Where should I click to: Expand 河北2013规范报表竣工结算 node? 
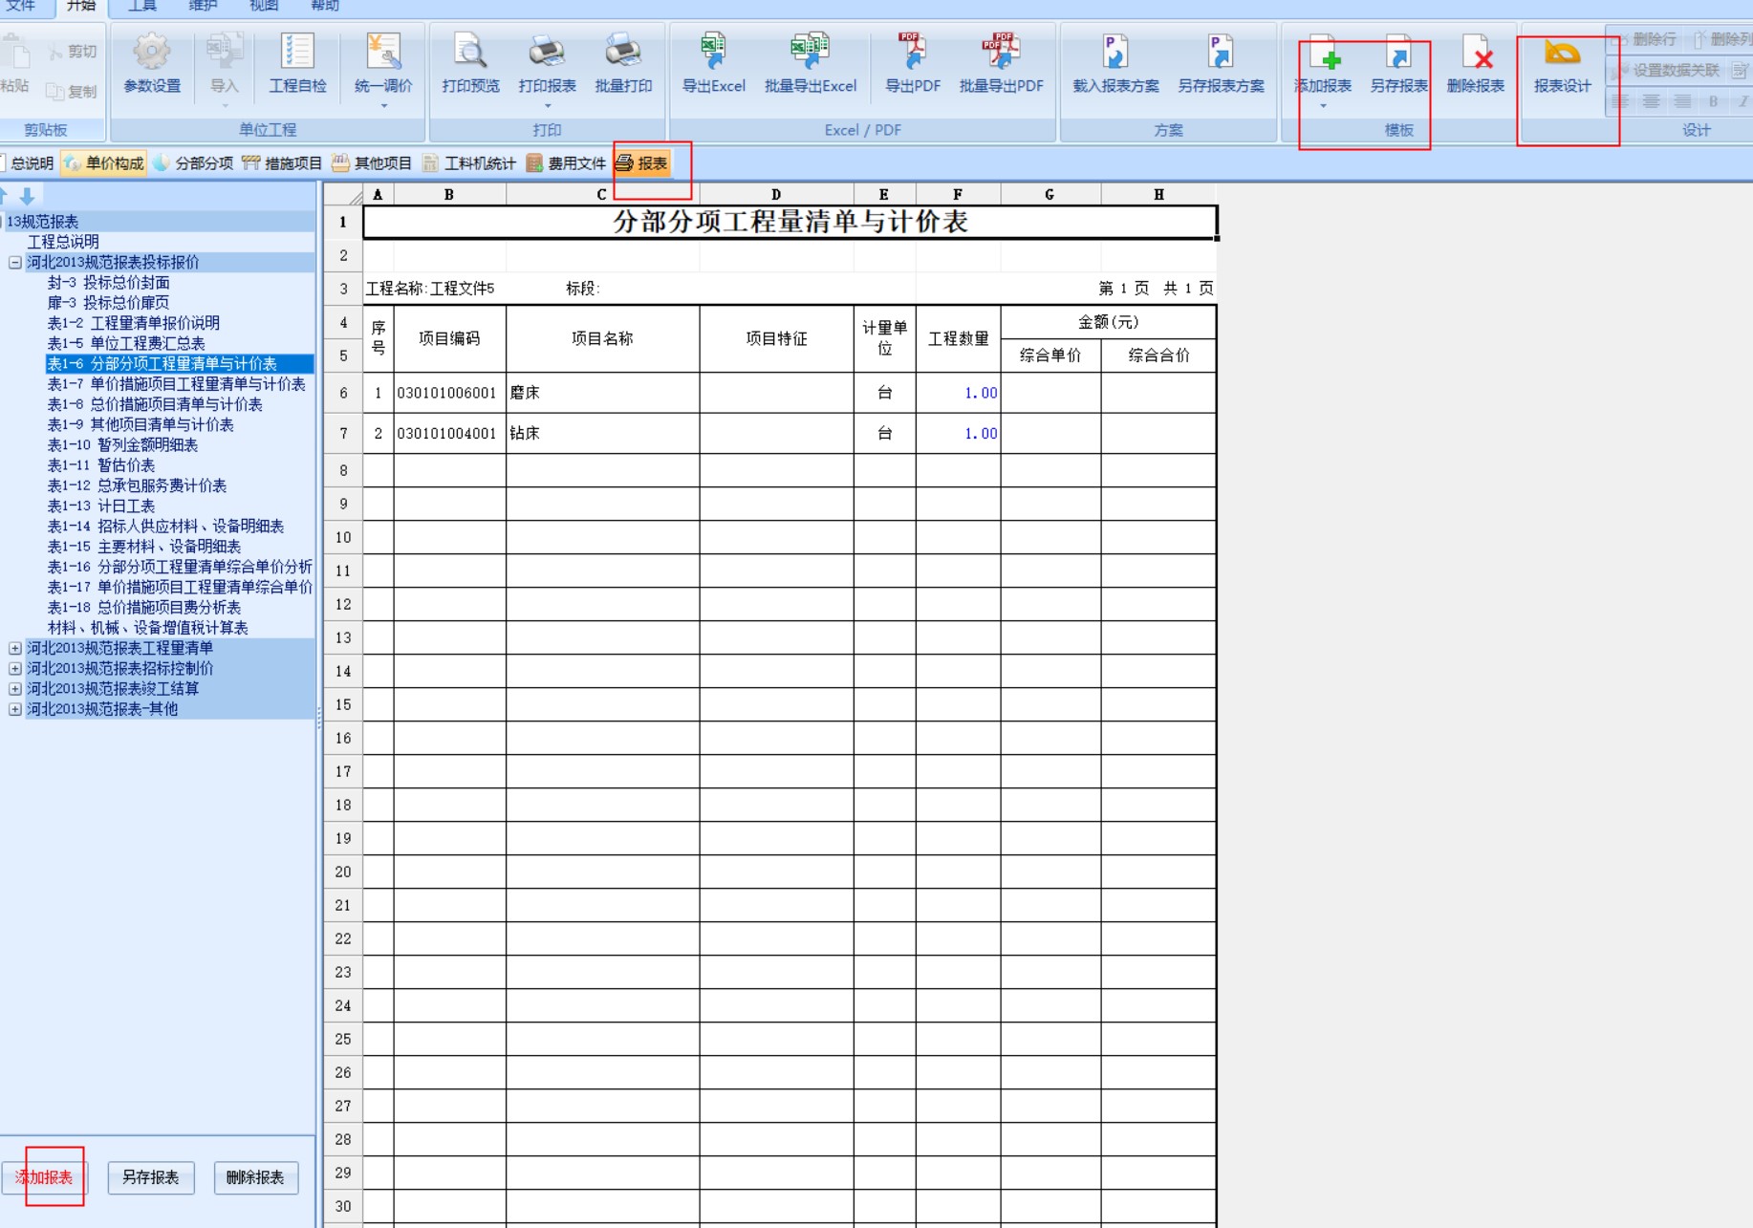point(15,688)
